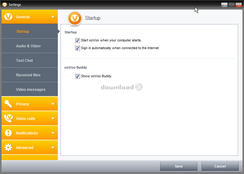Click the Advanced category label
Image resolution: width=244 pixels, height=174 pixels.
point(25,147)
